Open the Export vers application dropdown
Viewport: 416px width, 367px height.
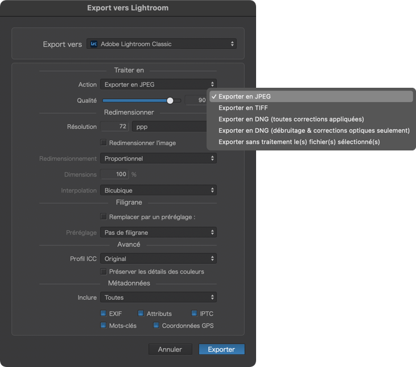point(161,44)
